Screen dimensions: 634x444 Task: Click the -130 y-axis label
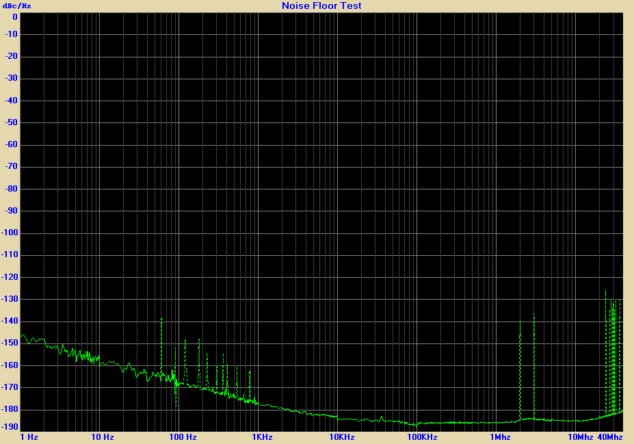point(10,299)
